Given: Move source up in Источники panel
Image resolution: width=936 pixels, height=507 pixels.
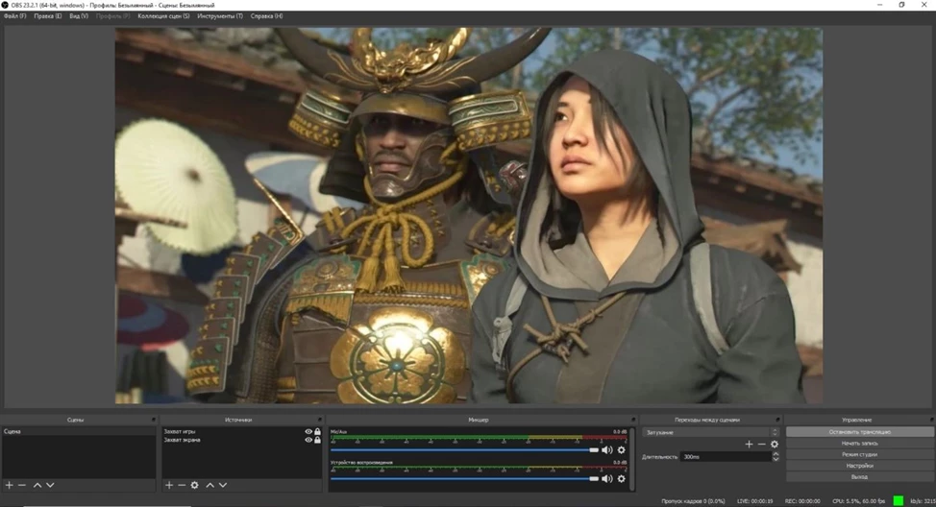Looking at the screenshot, I should 209,485.
